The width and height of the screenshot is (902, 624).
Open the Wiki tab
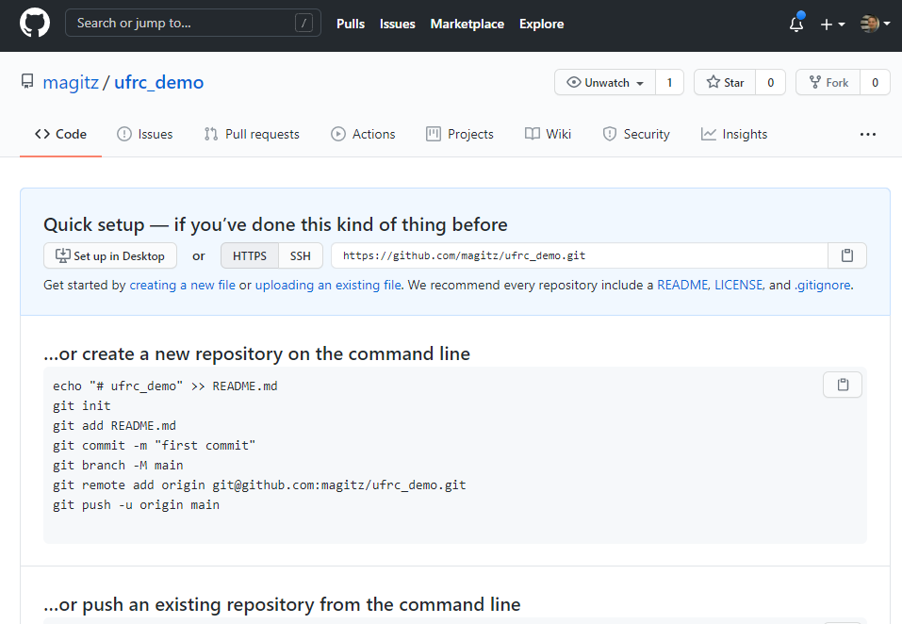tap(548, 134)
